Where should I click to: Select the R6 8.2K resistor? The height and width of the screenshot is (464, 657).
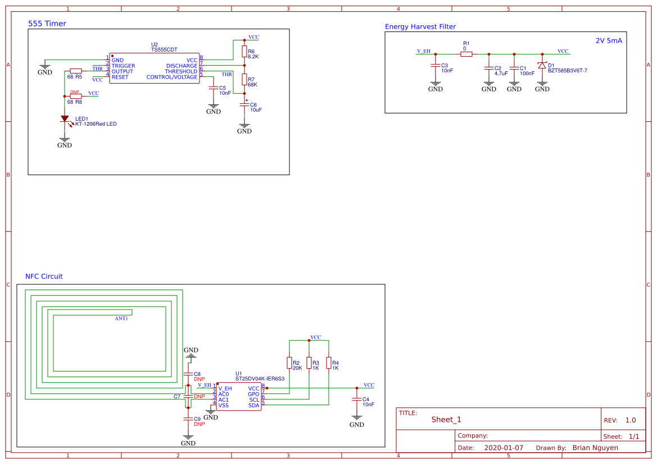click(244, 52)
